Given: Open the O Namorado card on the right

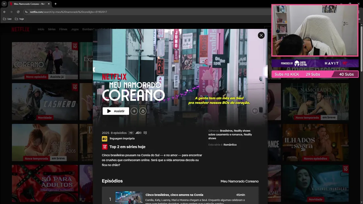Looking at the screenshot, I should click(x=316, y=101).
